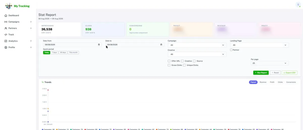Open the Per page dropdown
The width and height of the screenshot is (303, 130).
pyautogui.click(x=270, y=63)
